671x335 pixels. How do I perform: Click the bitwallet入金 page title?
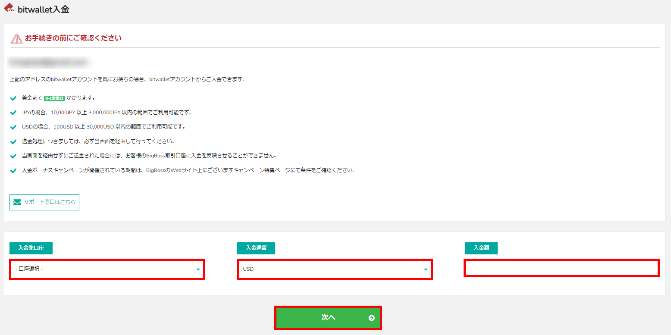coord(43,9)
